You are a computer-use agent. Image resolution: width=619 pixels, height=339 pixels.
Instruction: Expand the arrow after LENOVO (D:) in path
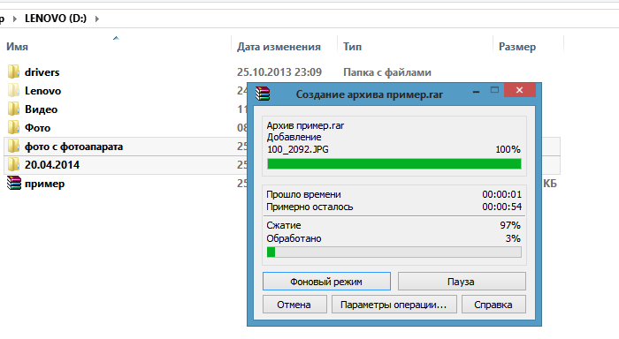96,19
